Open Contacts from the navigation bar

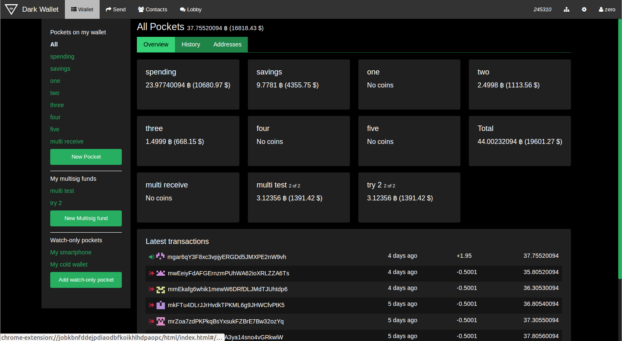tap(152, 10)
